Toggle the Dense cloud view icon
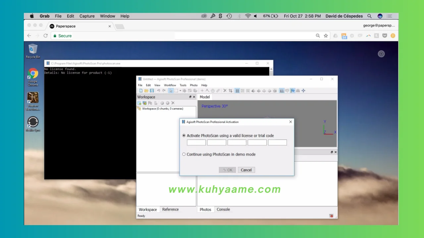424x238 pixels. tap(242, 91)
